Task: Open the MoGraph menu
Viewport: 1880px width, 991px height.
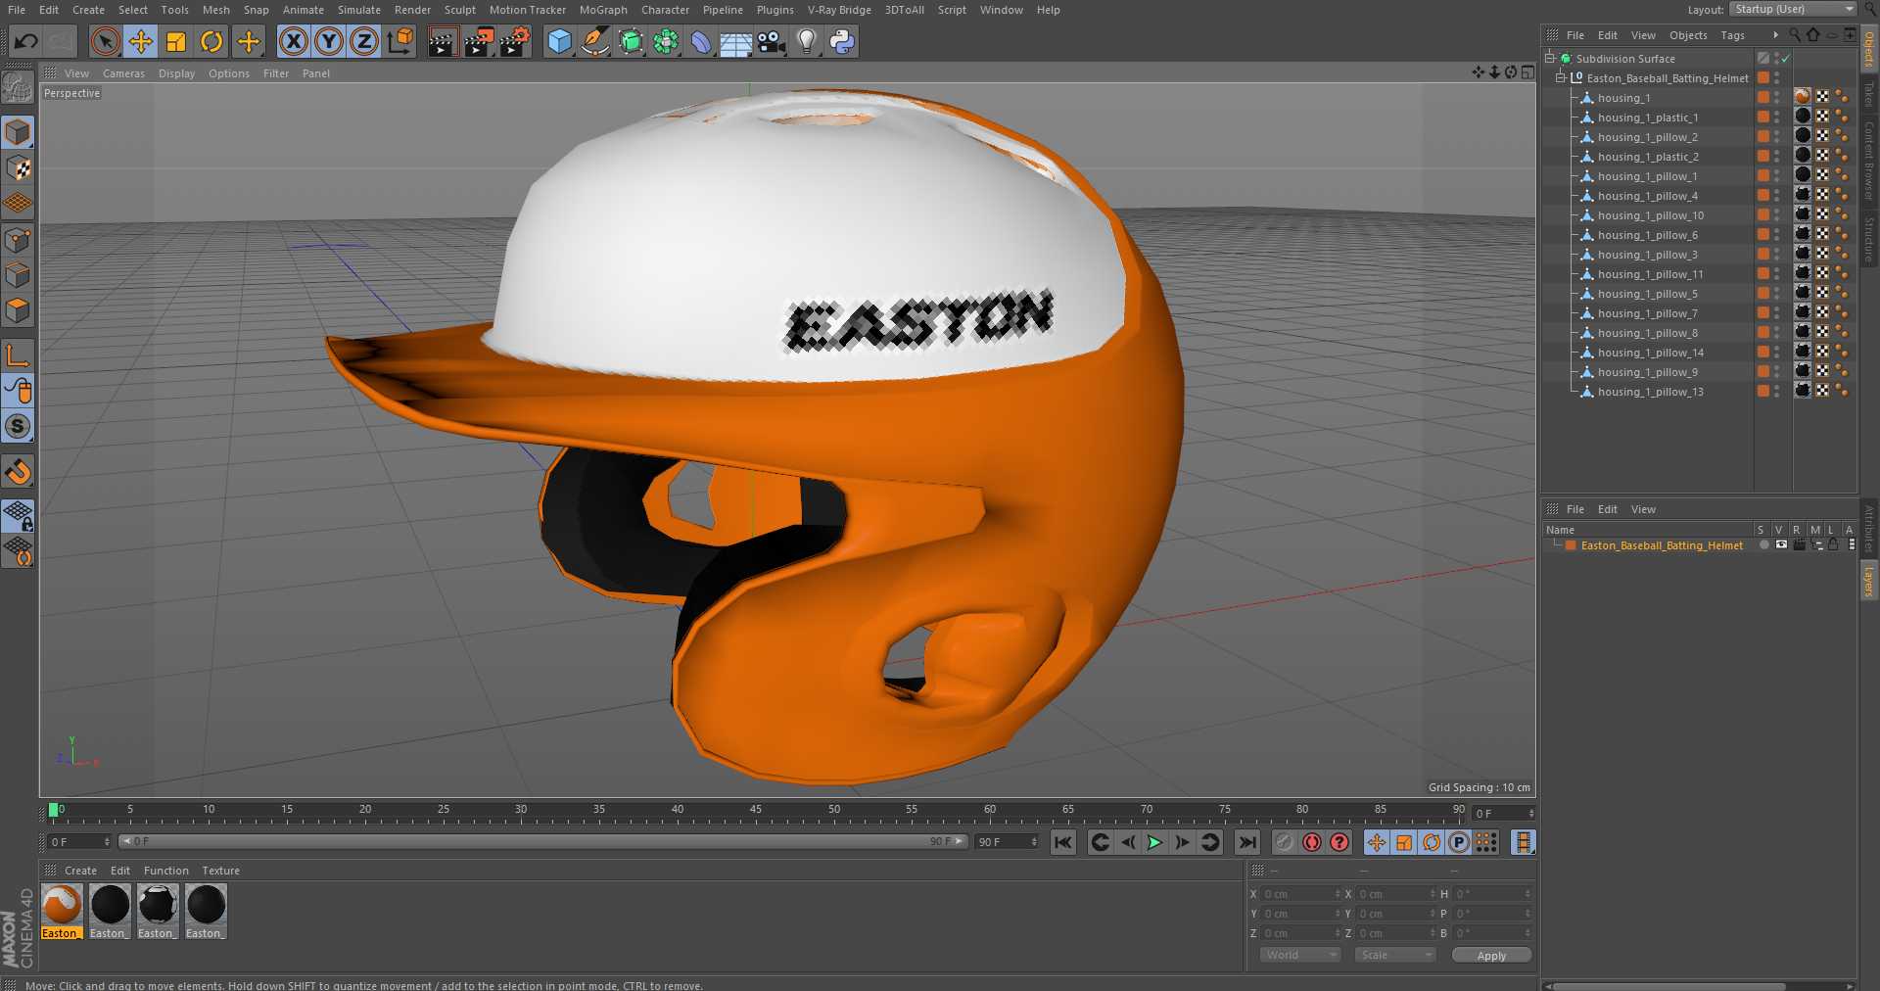Action: pos(603,10)
